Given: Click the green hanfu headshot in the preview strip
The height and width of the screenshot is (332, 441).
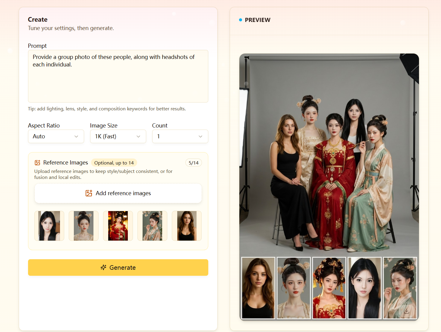Looking at the screenshot, I should point(400,288).
